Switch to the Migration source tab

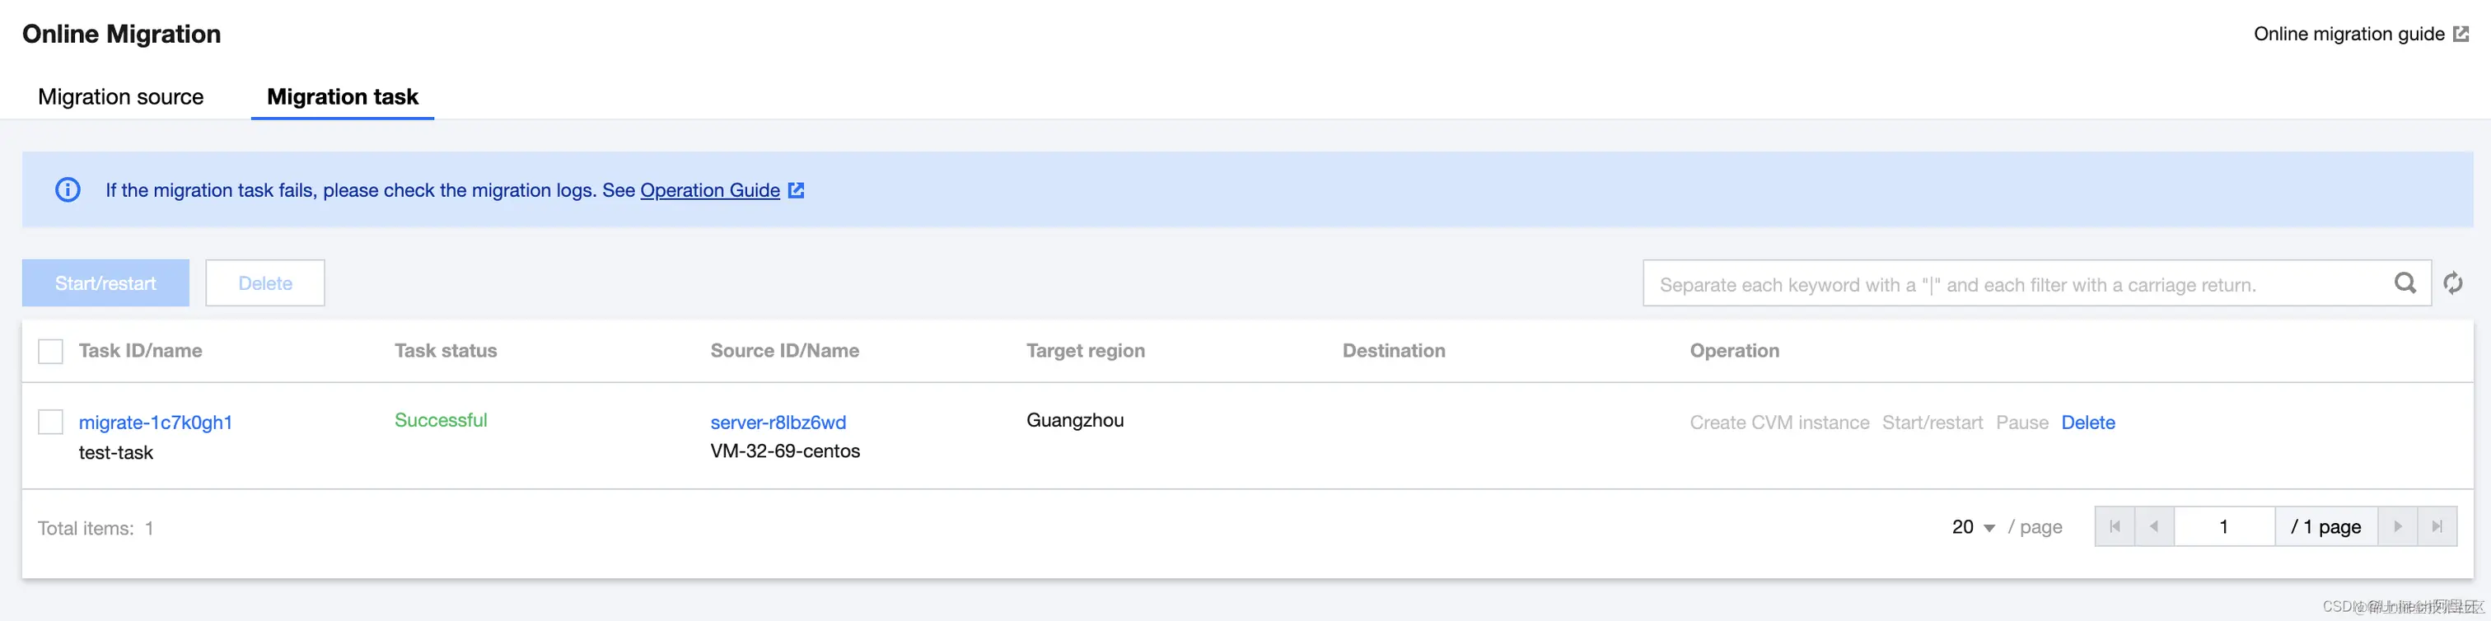121,96
